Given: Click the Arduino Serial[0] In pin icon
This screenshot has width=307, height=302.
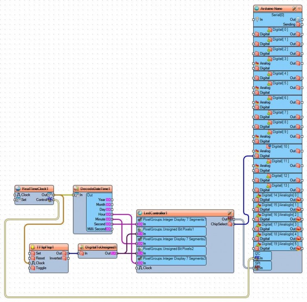Looking at the screenshot, I should click(257, 19).
